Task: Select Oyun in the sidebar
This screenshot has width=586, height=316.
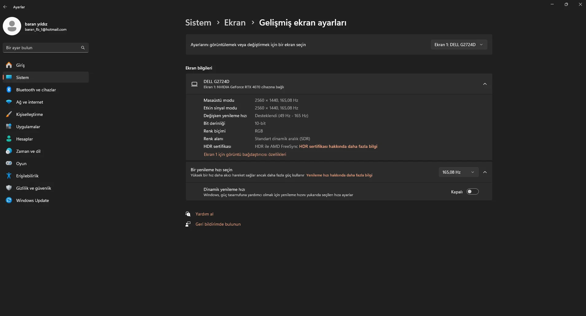Action: pos(46,163)
